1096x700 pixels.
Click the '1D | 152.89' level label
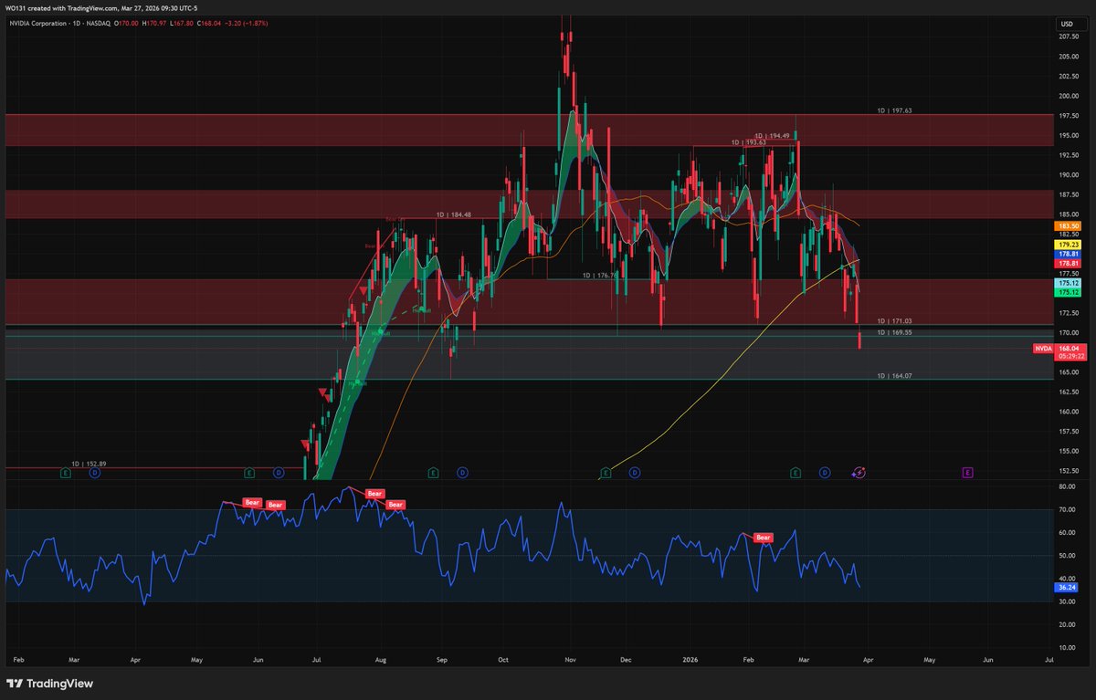click(90, 464)
